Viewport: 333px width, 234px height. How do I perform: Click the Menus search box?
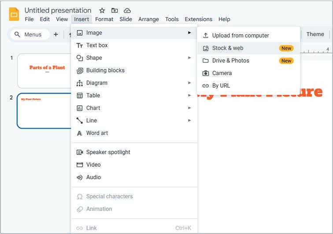point(29,34)
